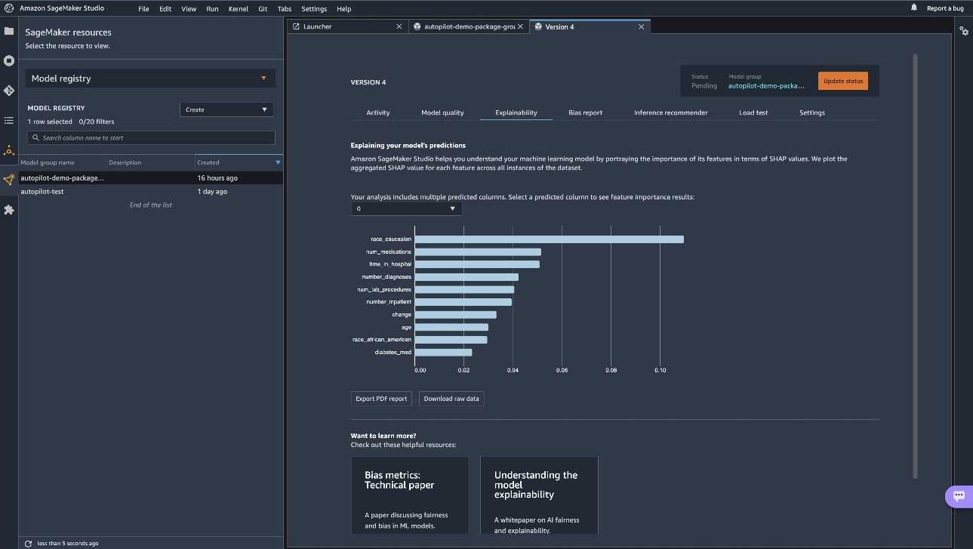Viewport: 973px width, 549px height.
Task: Open the predicted column dropdown showing 0
Action: coord(406,208)
